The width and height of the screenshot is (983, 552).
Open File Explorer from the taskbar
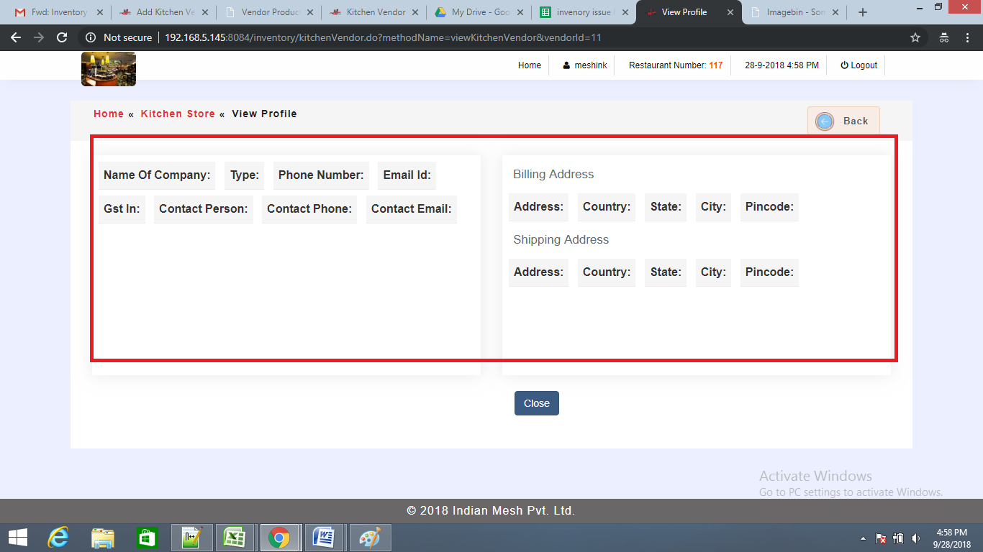[103, 538]
